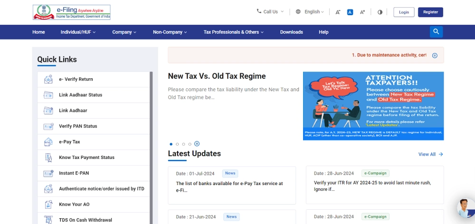Open Link Aadhaar Status quick link

click(94, 95)
